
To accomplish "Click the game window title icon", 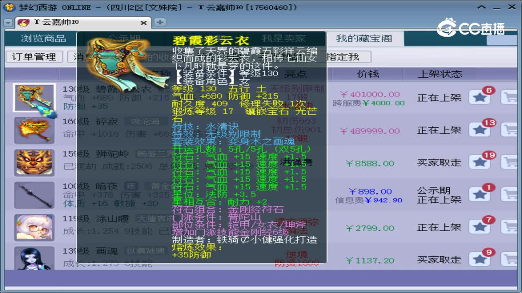I will tap(9, 7).
